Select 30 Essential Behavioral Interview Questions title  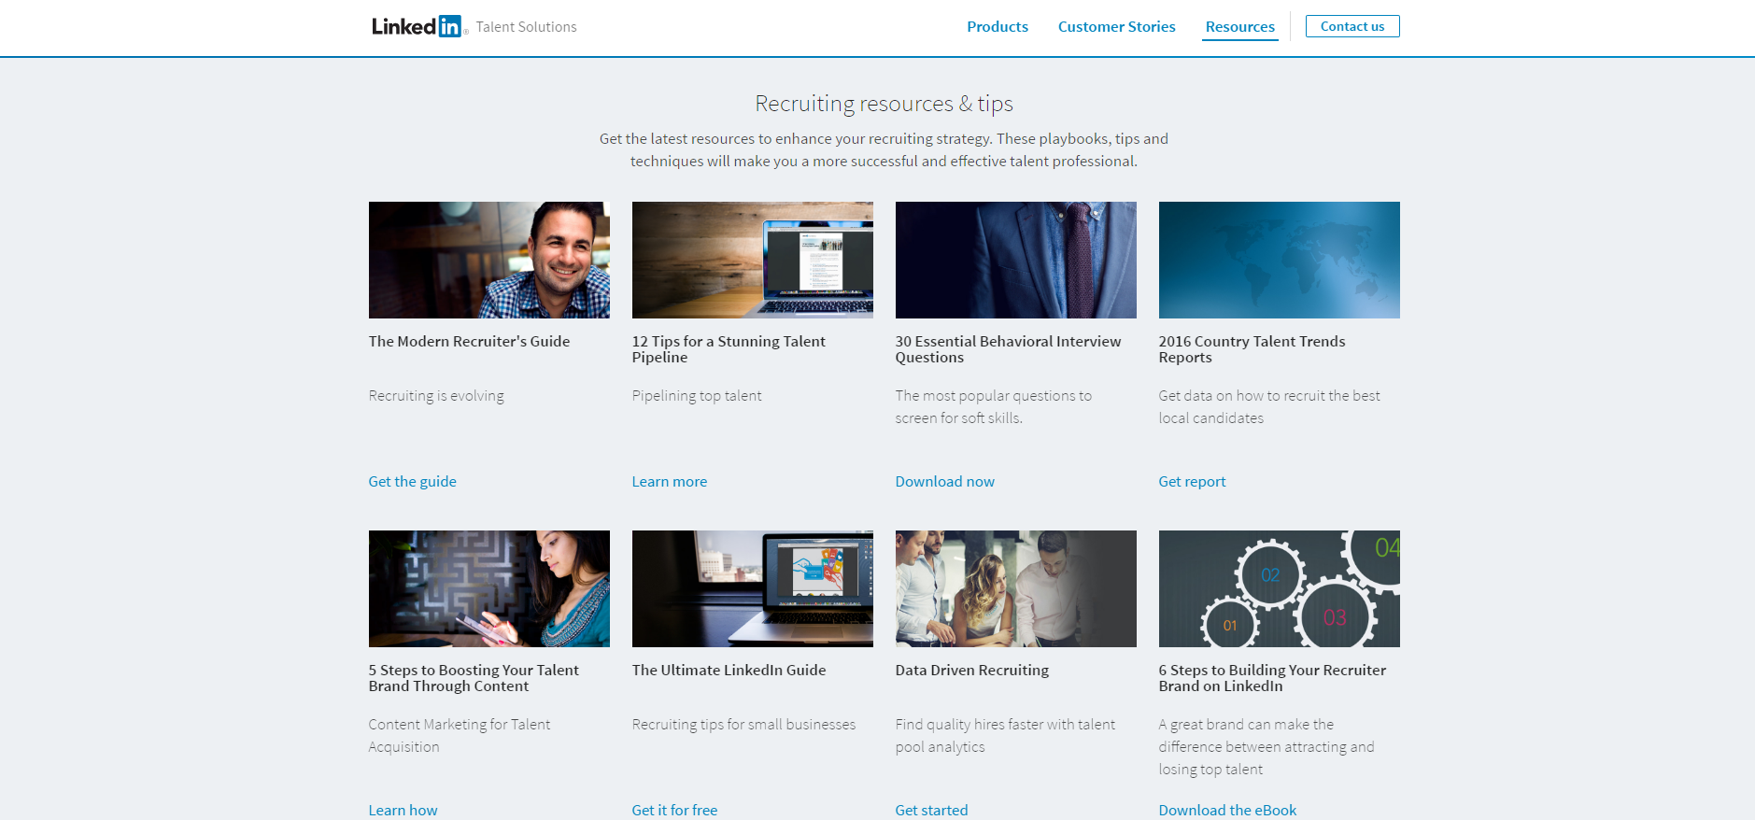click(1008, 349)
